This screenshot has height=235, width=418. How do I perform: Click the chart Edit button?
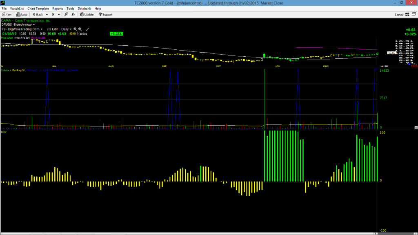(x=53, y=29)
